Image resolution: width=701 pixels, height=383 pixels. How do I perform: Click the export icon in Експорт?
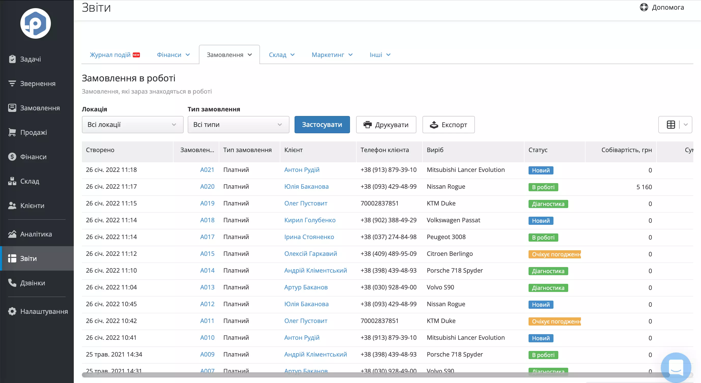(434, 125)
